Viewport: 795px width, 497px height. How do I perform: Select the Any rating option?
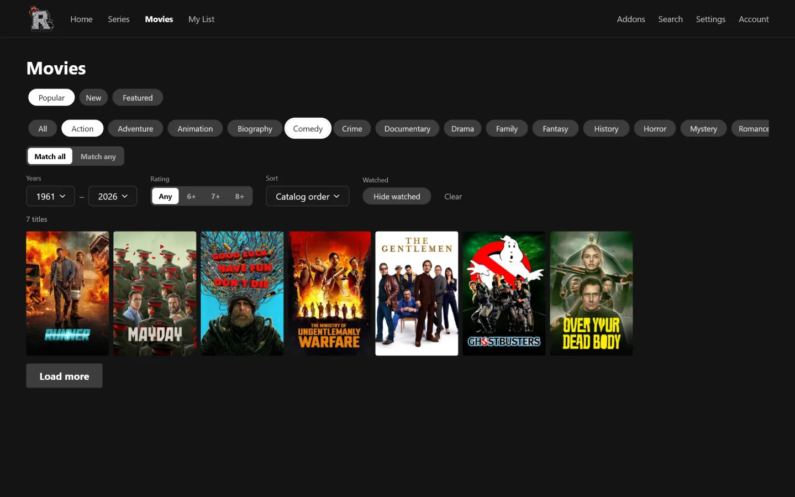[x=165, y=196]
